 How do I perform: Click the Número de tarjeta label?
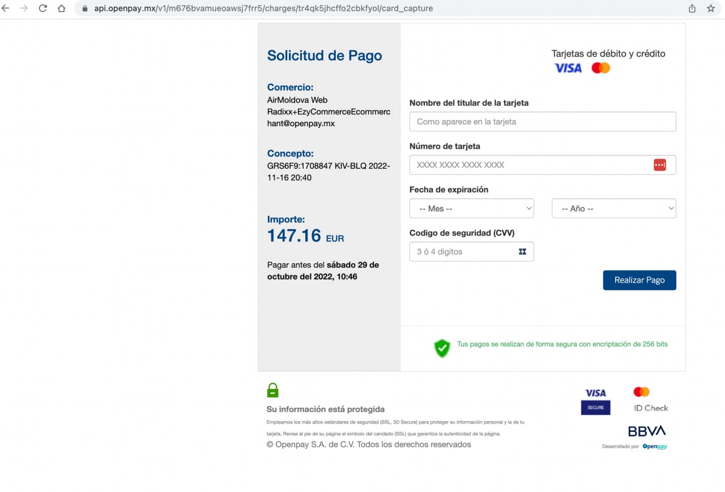[x=445, y=146]
